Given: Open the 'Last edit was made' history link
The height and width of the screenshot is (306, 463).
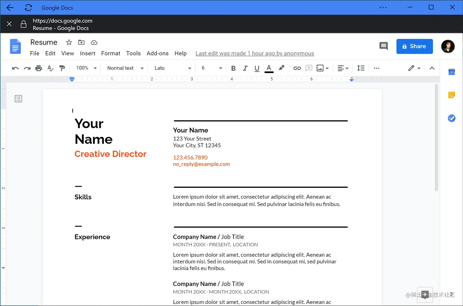Looking at the screenshot, I should coord(255,53).
